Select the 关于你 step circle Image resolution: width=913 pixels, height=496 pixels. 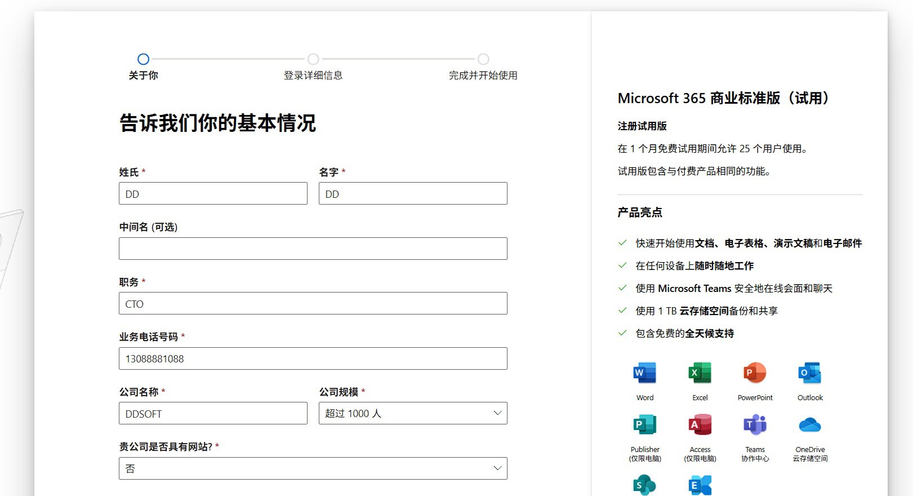[144, 59]
